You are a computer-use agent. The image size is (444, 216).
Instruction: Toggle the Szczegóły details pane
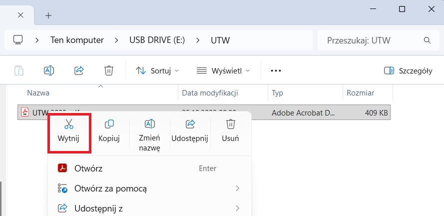point(408,70)
